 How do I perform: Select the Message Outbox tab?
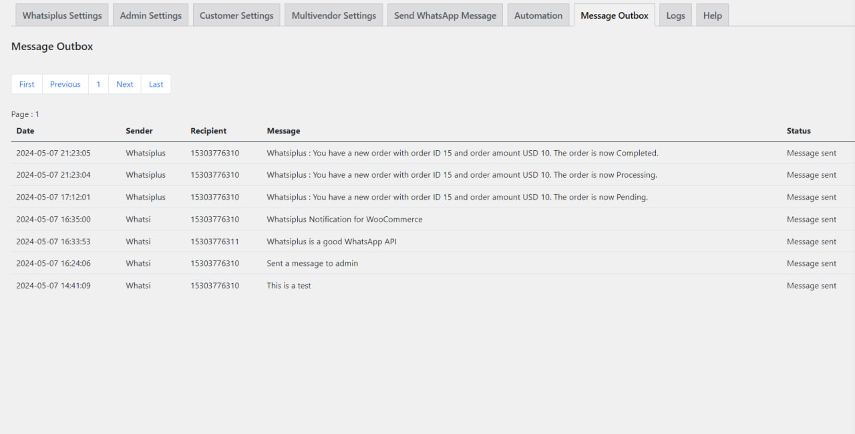click(x=614, y=15)
